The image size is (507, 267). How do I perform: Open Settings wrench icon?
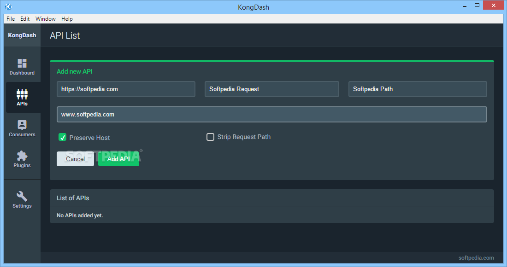(x=22, y=196)
